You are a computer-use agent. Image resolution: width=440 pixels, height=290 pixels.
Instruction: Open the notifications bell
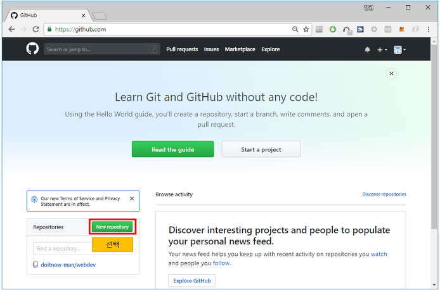coord(367,49)
